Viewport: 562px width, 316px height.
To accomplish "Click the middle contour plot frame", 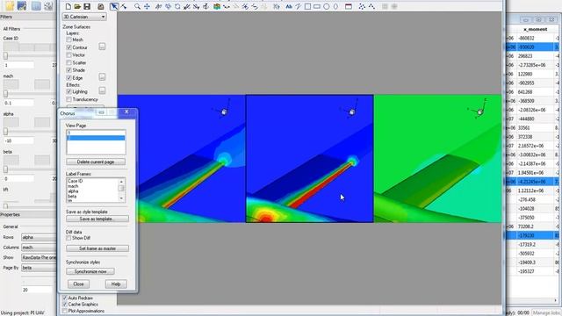I will point(310,158).
